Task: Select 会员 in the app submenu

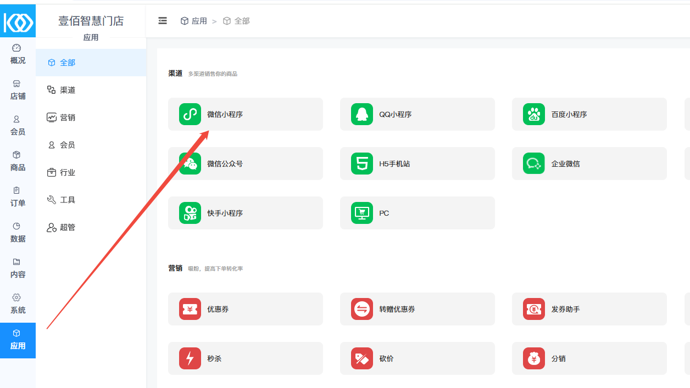Action: [x=91, y=145]
